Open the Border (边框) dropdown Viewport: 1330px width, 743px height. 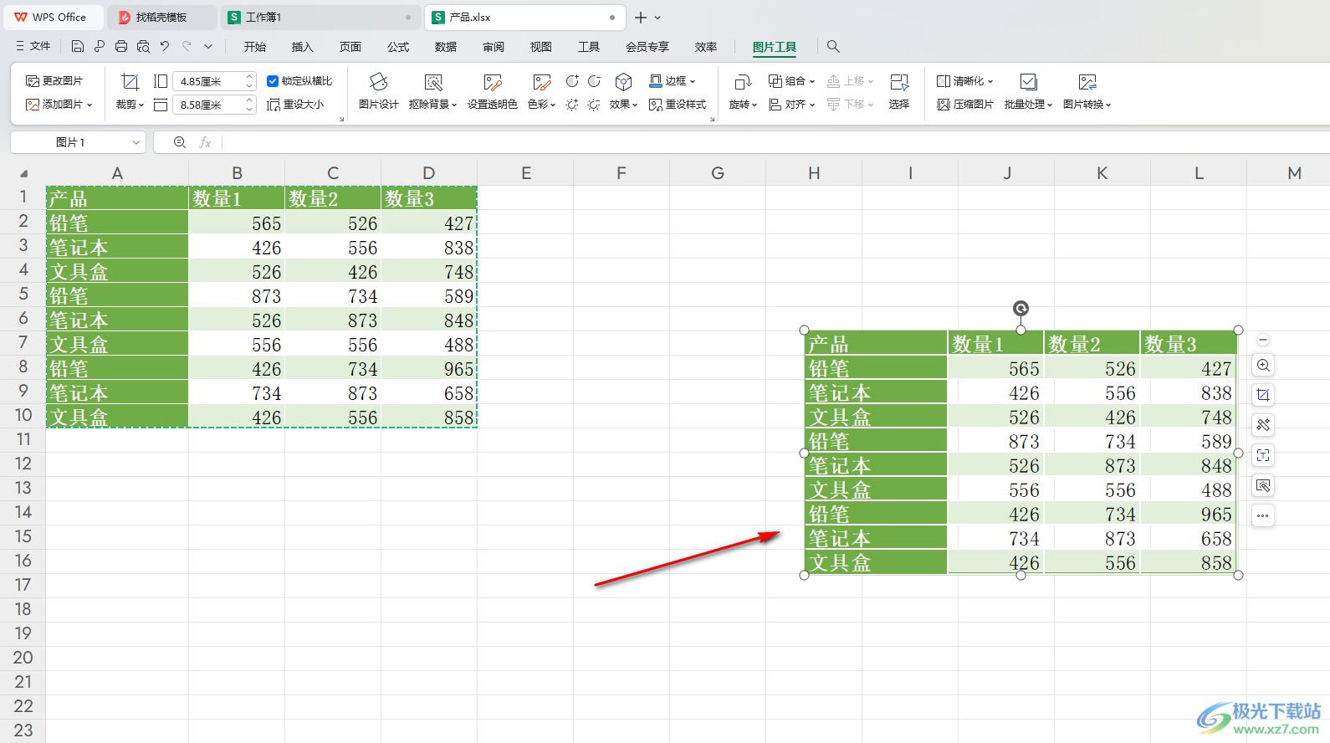pyautogui.click(x=673, y=81)
